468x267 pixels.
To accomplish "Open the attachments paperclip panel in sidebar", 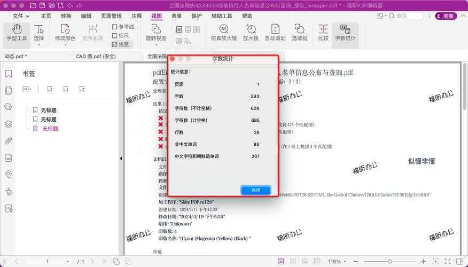I will (9, 141).
